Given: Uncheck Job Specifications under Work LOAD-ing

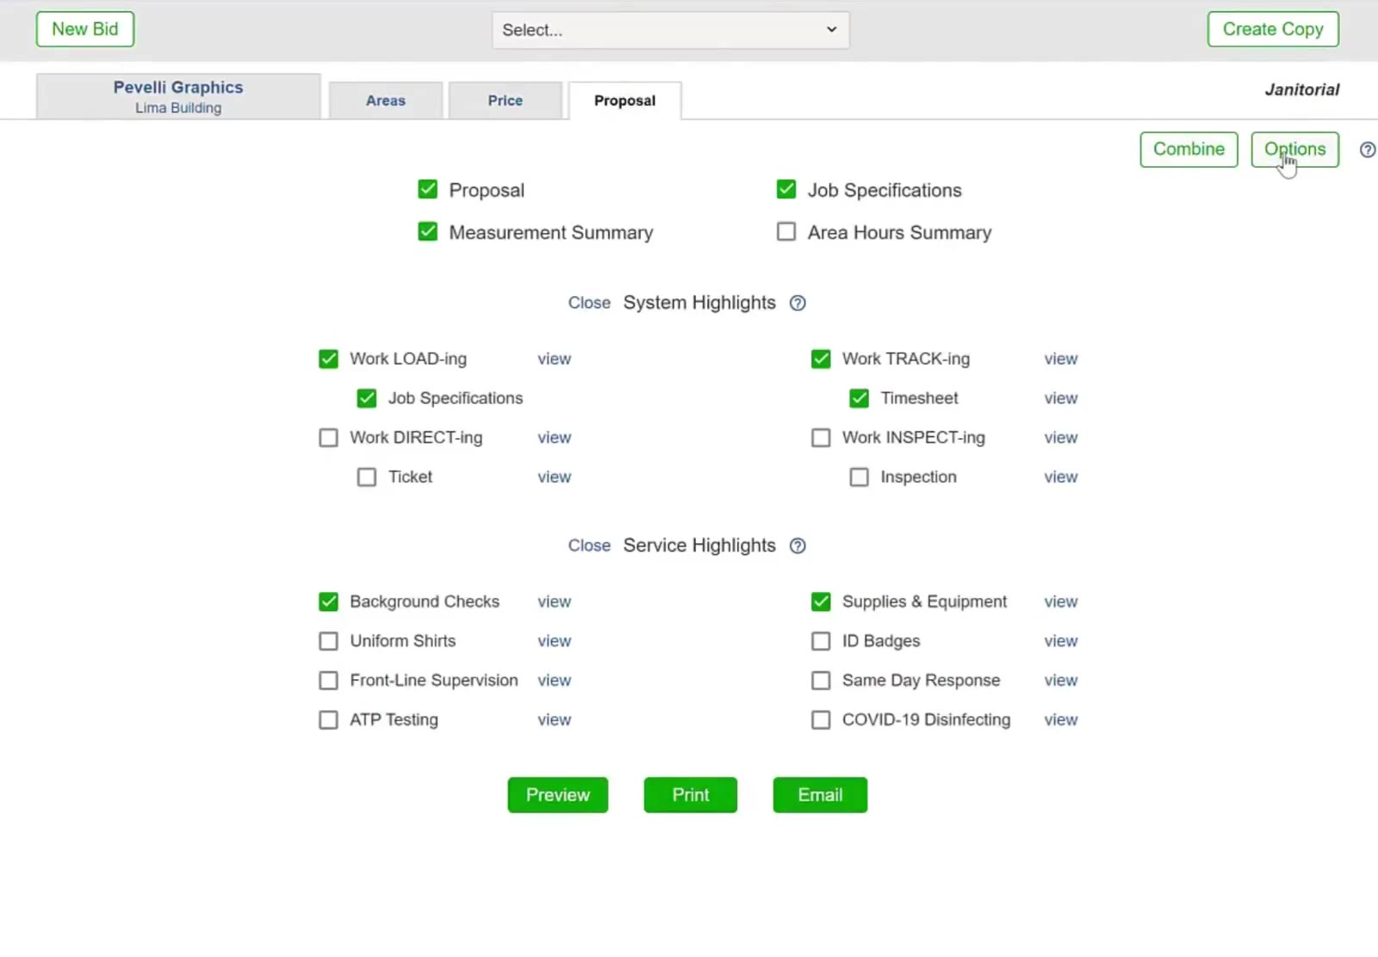Looking at the screenshot, I should 366,398.
